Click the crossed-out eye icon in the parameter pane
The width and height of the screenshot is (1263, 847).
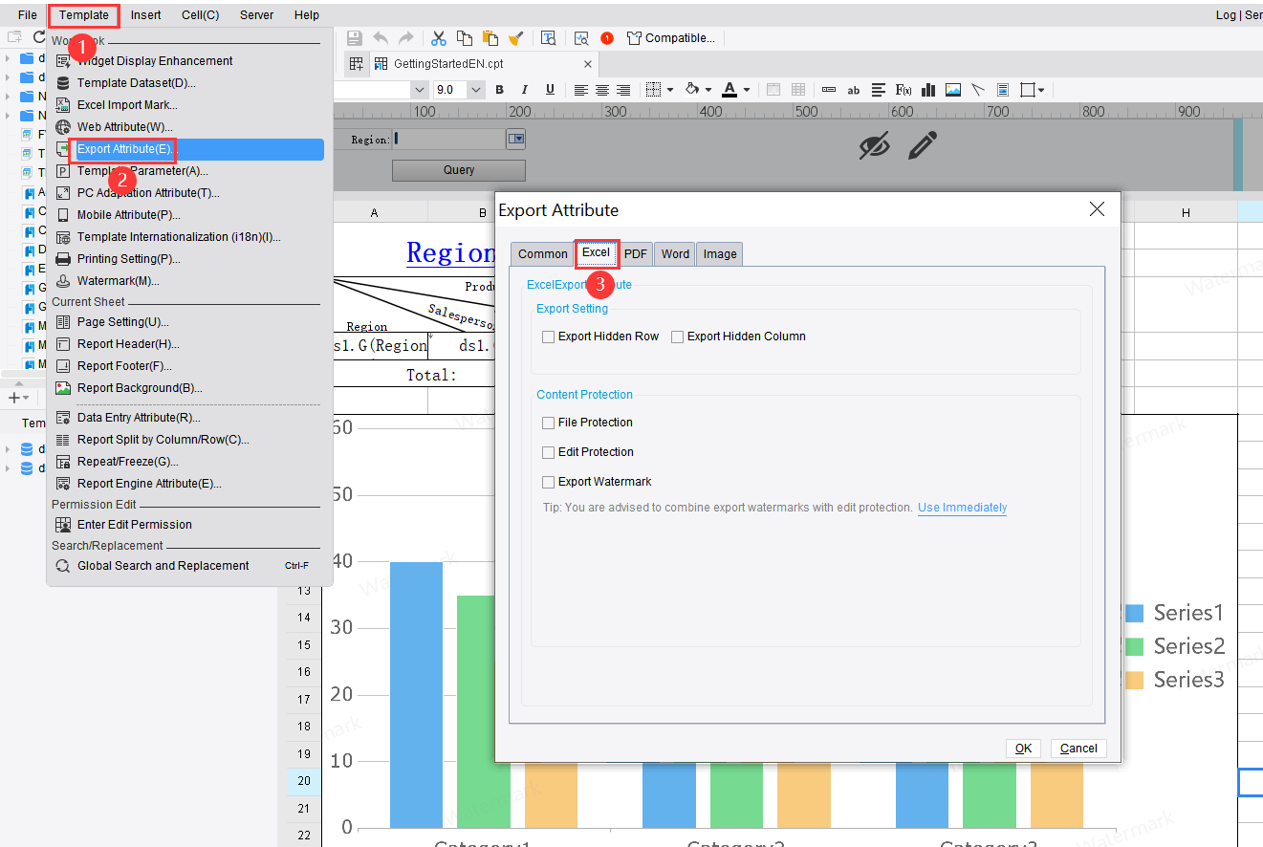point(874,146)
